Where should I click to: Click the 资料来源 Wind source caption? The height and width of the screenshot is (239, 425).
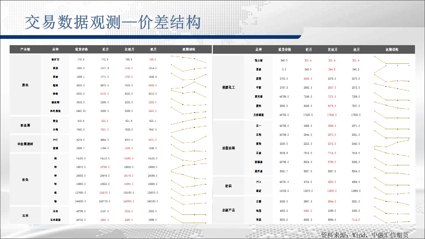coord(364,235)
